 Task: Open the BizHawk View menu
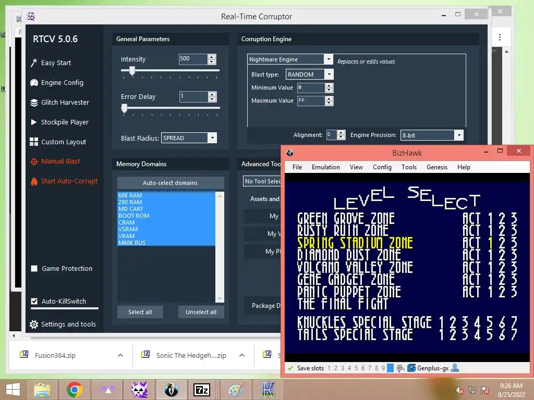coord(356,167)
